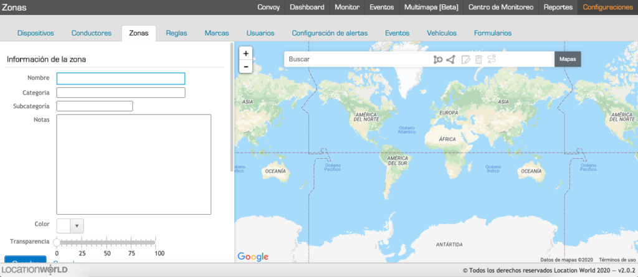Click the Google logo on map
This screenshot has width=638, height=277.
253,256
